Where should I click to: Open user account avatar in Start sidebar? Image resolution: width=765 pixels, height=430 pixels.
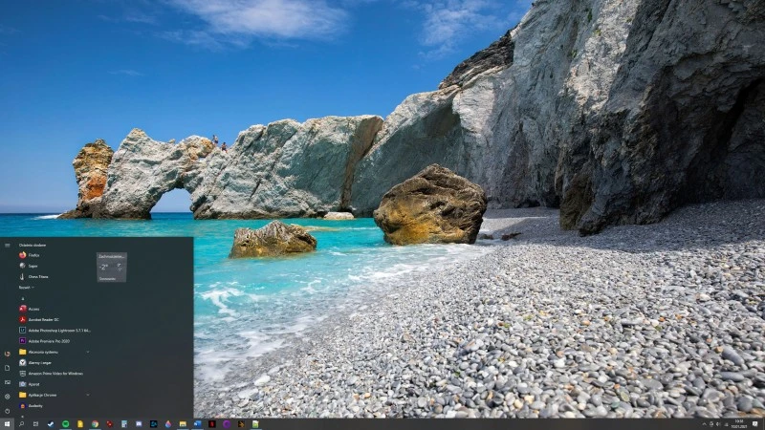tap(7, 354)
